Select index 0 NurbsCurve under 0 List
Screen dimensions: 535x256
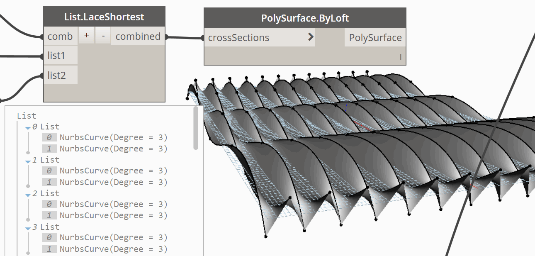(x=105, y=137)
